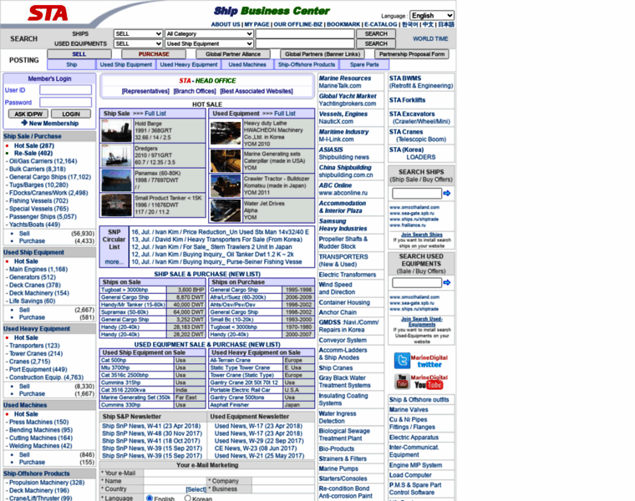The image size is (635, 501).
Task: Open the Small Product Tanker thumbnail
Action: tap(117, 205)
